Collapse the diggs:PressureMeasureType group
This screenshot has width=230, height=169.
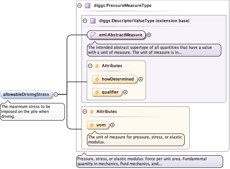tap(79, 6)
